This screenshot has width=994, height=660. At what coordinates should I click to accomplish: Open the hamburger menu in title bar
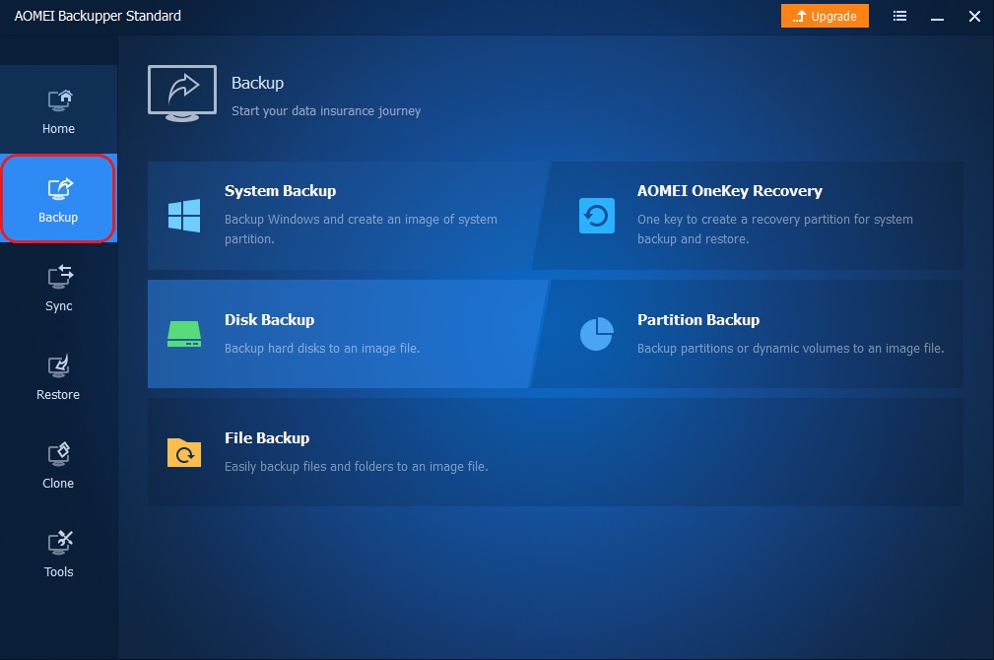899,16
